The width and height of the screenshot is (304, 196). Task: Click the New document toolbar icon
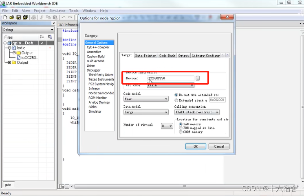click(5, 17)
